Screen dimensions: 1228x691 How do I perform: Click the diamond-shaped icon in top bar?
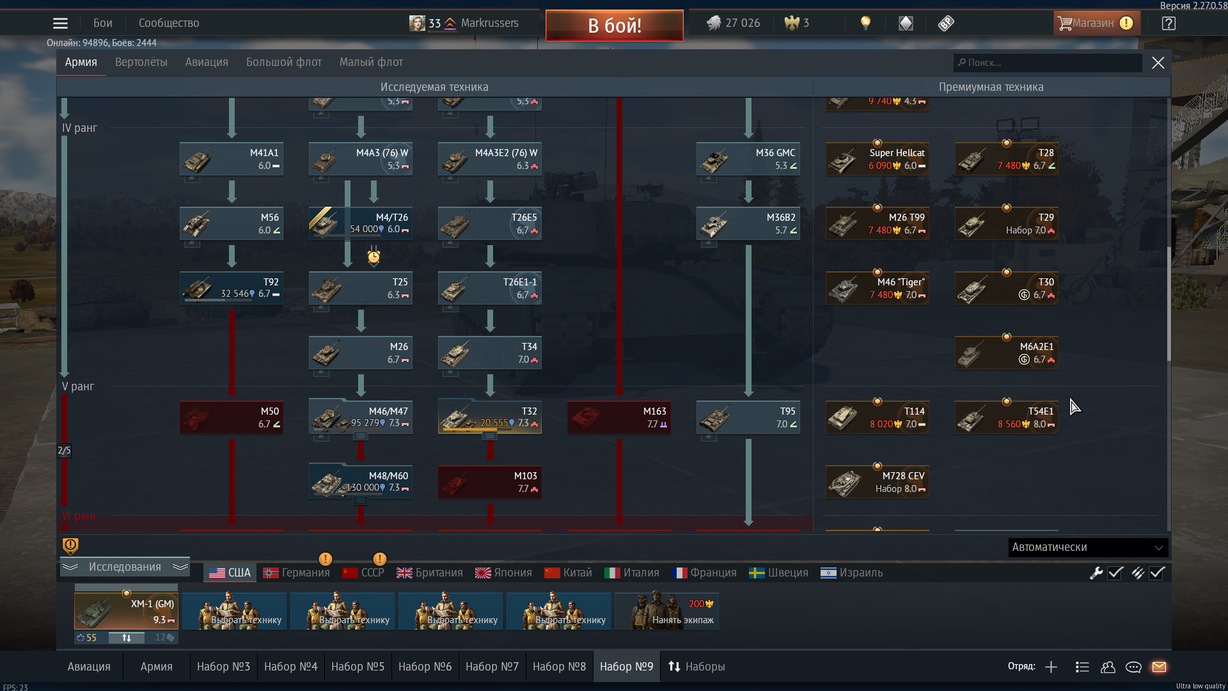906,24
